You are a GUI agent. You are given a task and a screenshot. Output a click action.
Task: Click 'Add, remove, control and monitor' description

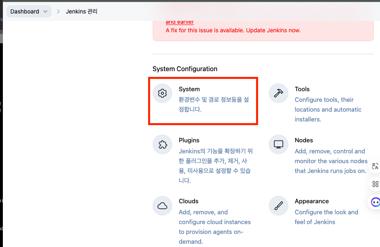331,161
